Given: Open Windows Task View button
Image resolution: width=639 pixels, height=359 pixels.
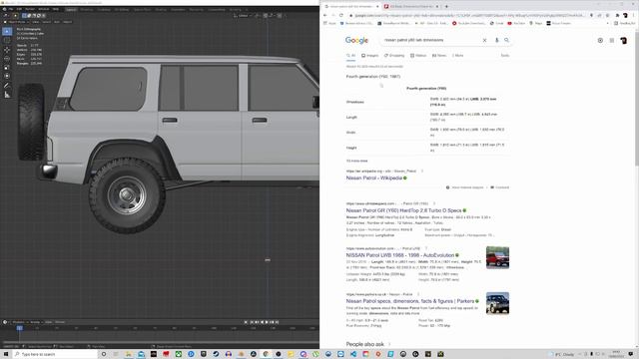Looking at the screenshot, I should 116,354.
